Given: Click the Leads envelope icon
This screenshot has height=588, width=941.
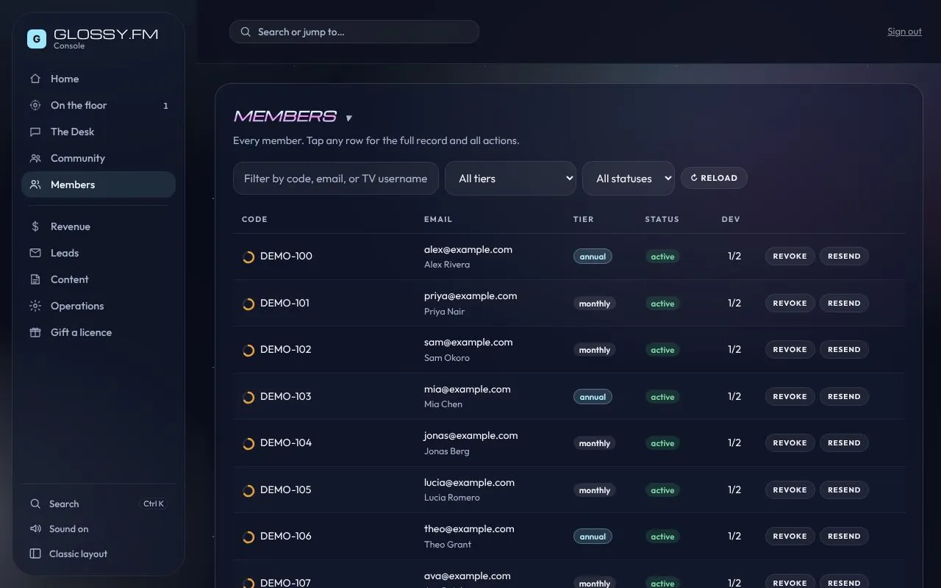Looking at the screenshot, I should [x=35, y=253].
